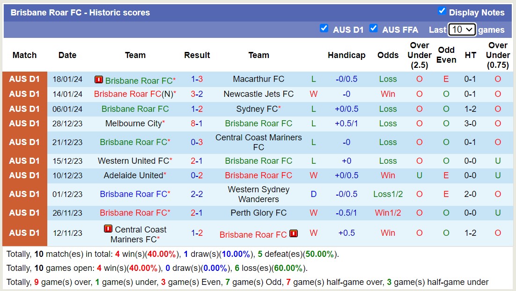Select the AUS D1 label on the first row
The image size is (516, 291).
[24, 79]
